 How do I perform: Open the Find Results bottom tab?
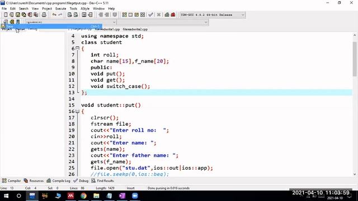[x=102, y=181]
